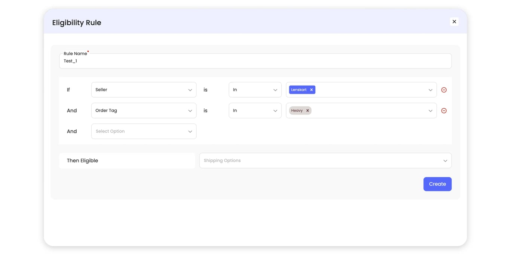Dismiss the Lenskart tag
Screen dimensions: 511x255
(x=311, y=89)
